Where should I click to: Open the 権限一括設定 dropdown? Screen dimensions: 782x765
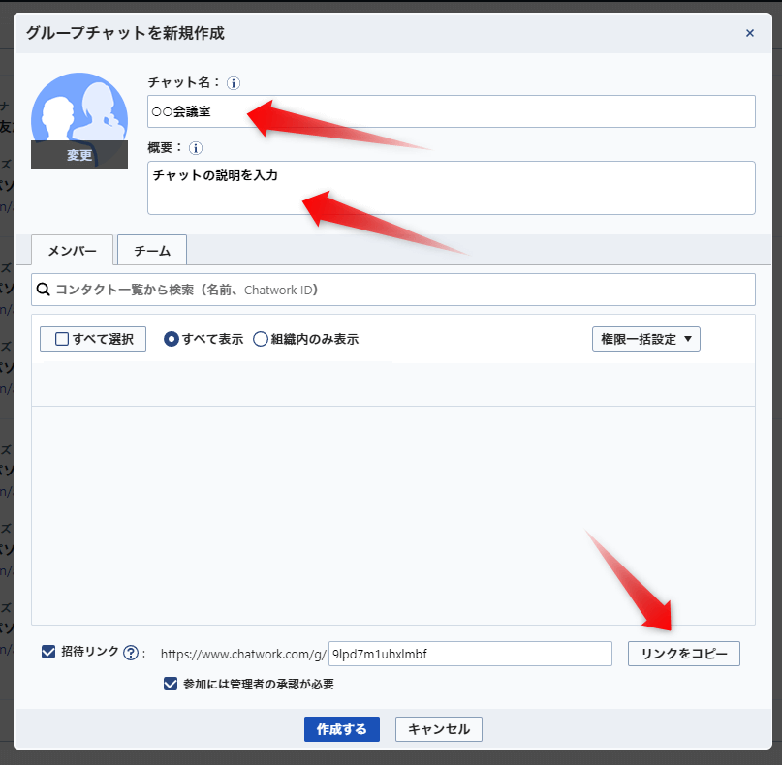(645, 339)
